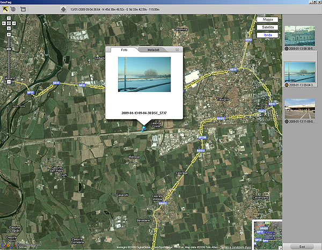Click the SS42 road badge
Viewport: 322px width, 250px height.
pos(248,39)
